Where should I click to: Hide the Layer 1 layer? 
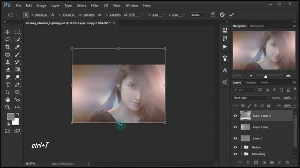click(235, 139)
